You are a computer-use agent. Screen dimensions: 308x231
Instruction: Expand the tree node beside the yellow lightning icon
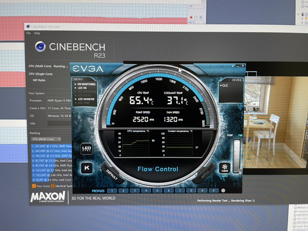[x=302, y=18]
